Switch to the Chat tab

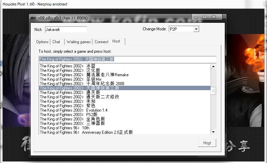tap(57, 42)
